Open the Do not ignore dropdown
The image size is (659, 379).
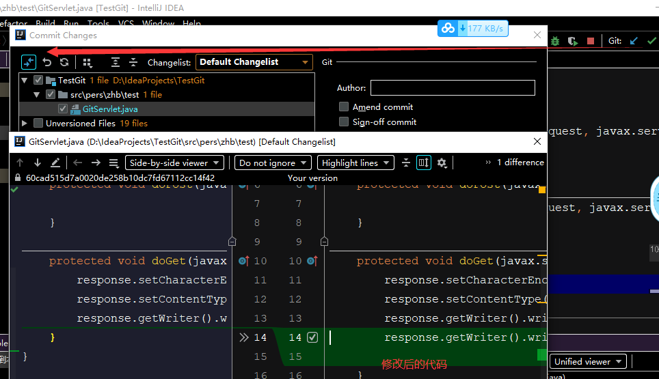pyautogui.click(x=273, y=163)
